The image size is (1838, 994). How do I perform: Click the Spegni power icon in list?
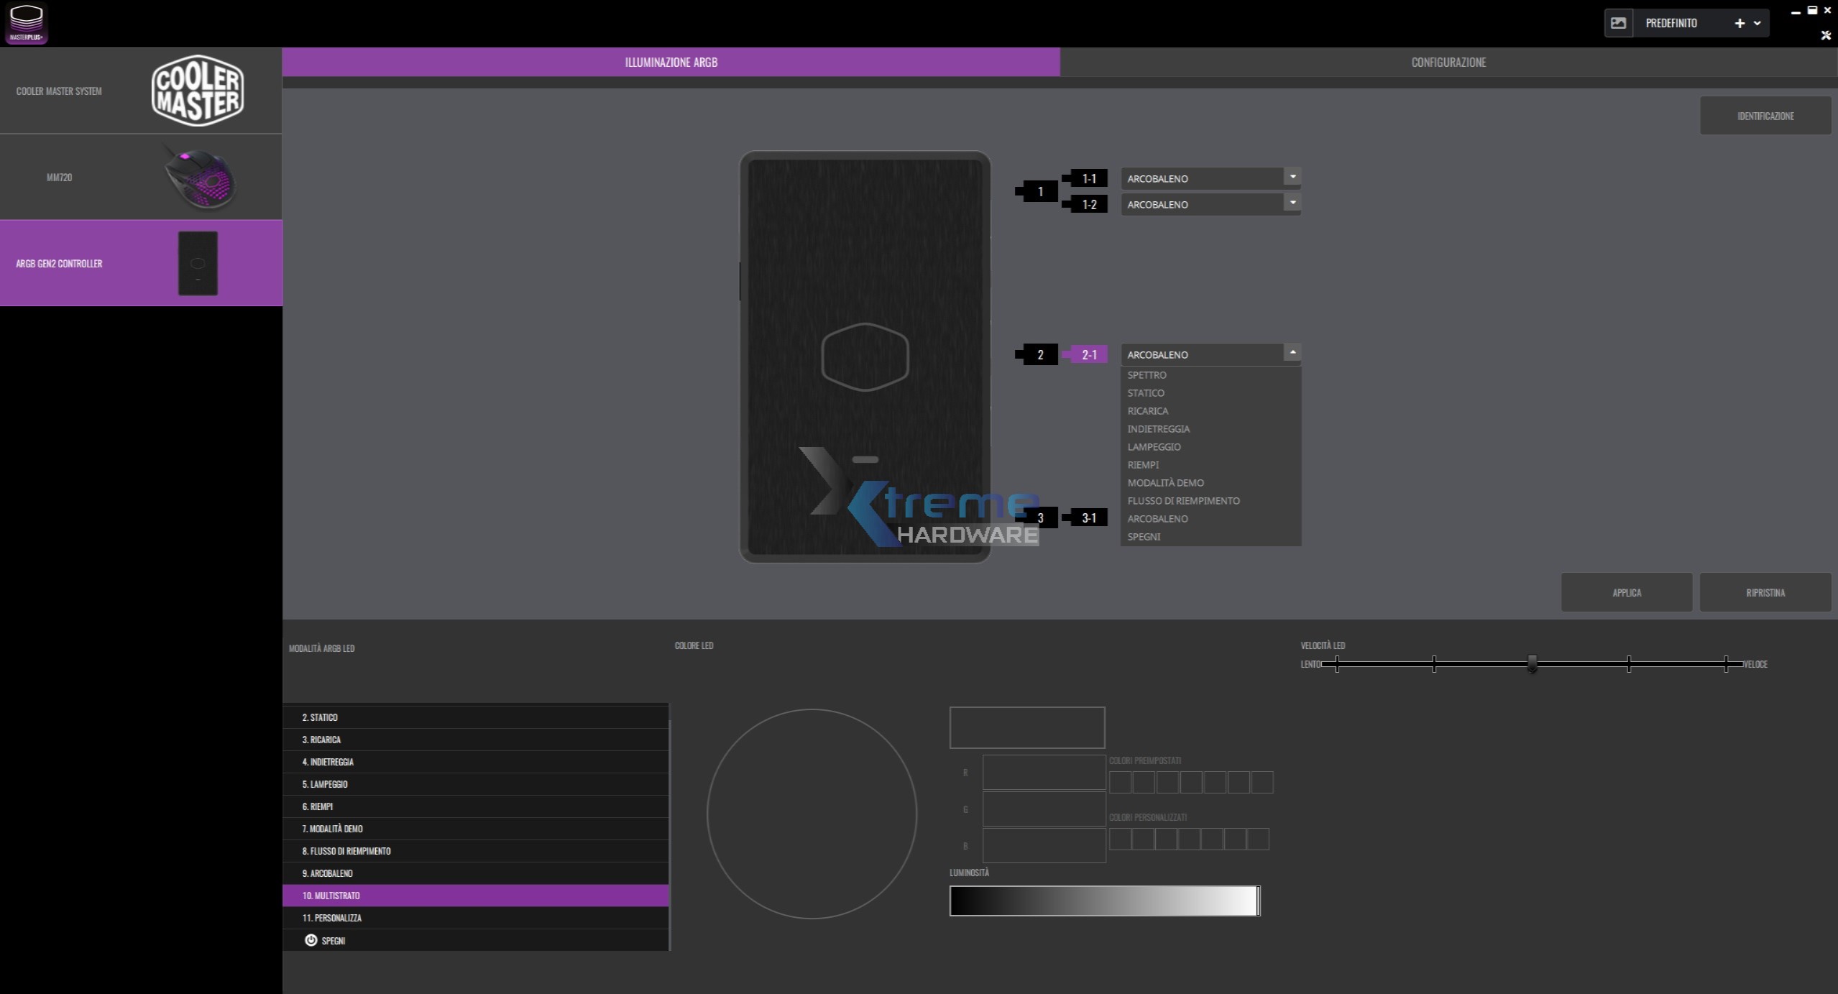click(x=311, y=940)
